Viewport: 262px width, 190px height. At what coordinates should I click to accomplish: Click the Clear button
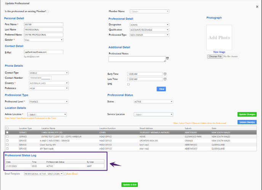[161, 89]
